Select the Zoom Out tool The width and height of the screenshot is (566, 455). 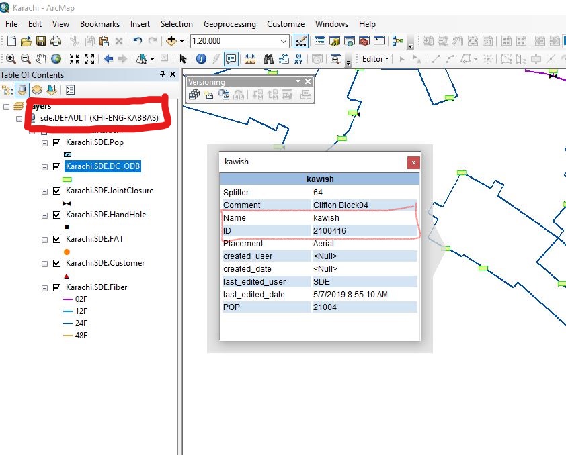(x=26, y=59)
